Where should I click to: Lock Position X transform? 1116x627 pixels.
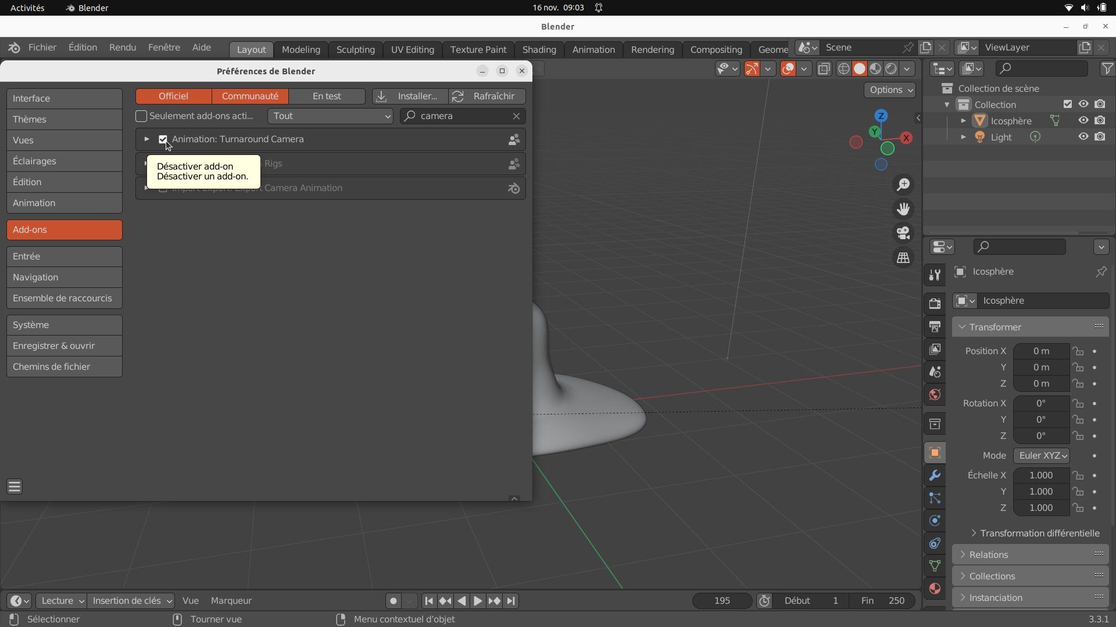point(1078,351)
